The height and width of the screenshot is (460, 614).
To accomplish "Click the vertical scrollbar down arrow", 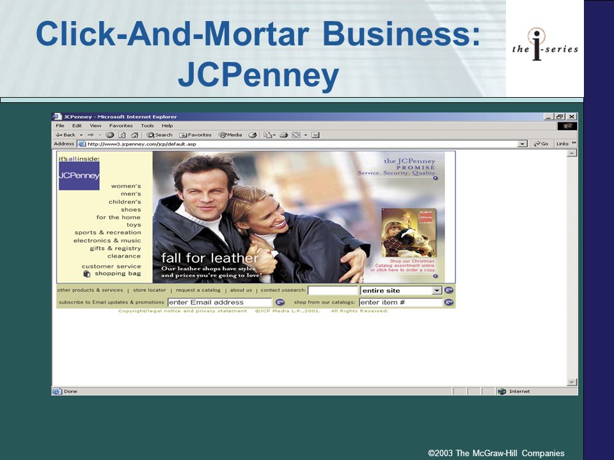I will pyautogui.click(x=572, y=382).
